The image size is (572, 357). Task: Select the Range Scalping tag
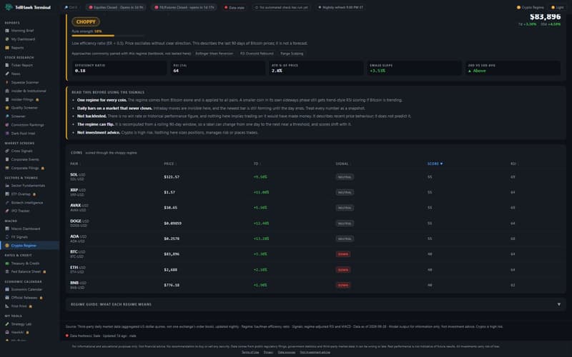pyautogui.click(x=292, y=54)
